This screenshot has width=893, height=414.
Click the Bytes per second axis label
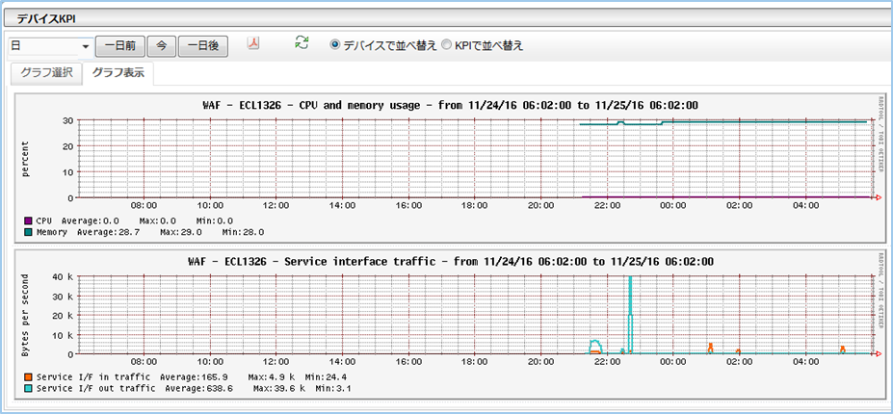[26, 316]
